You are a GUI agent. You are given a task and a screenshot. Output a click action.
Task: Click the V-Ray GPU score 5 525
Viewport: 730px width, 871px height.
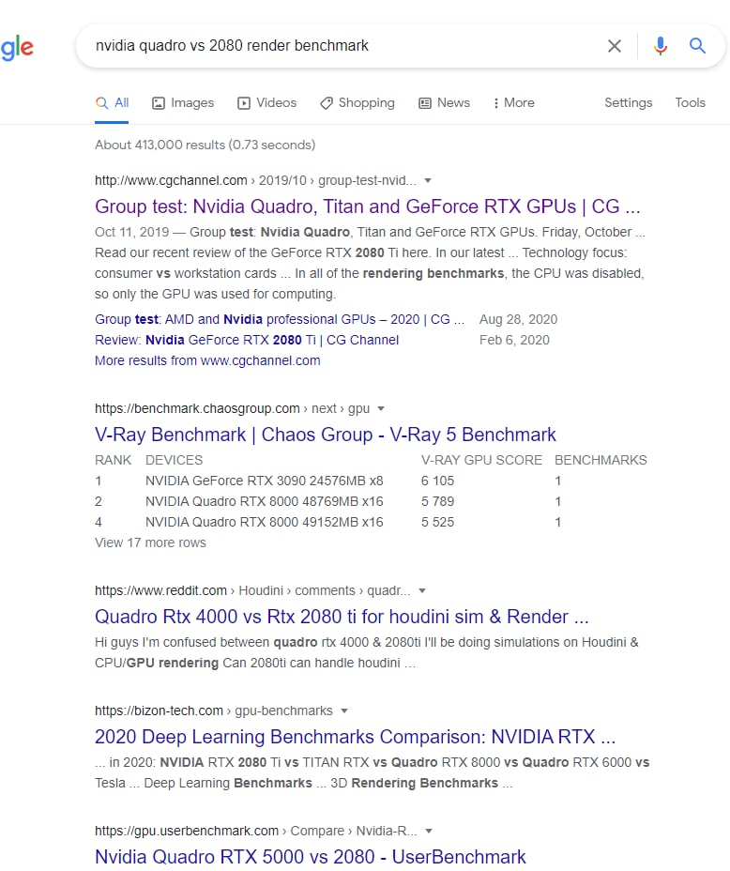pos(437,522)
